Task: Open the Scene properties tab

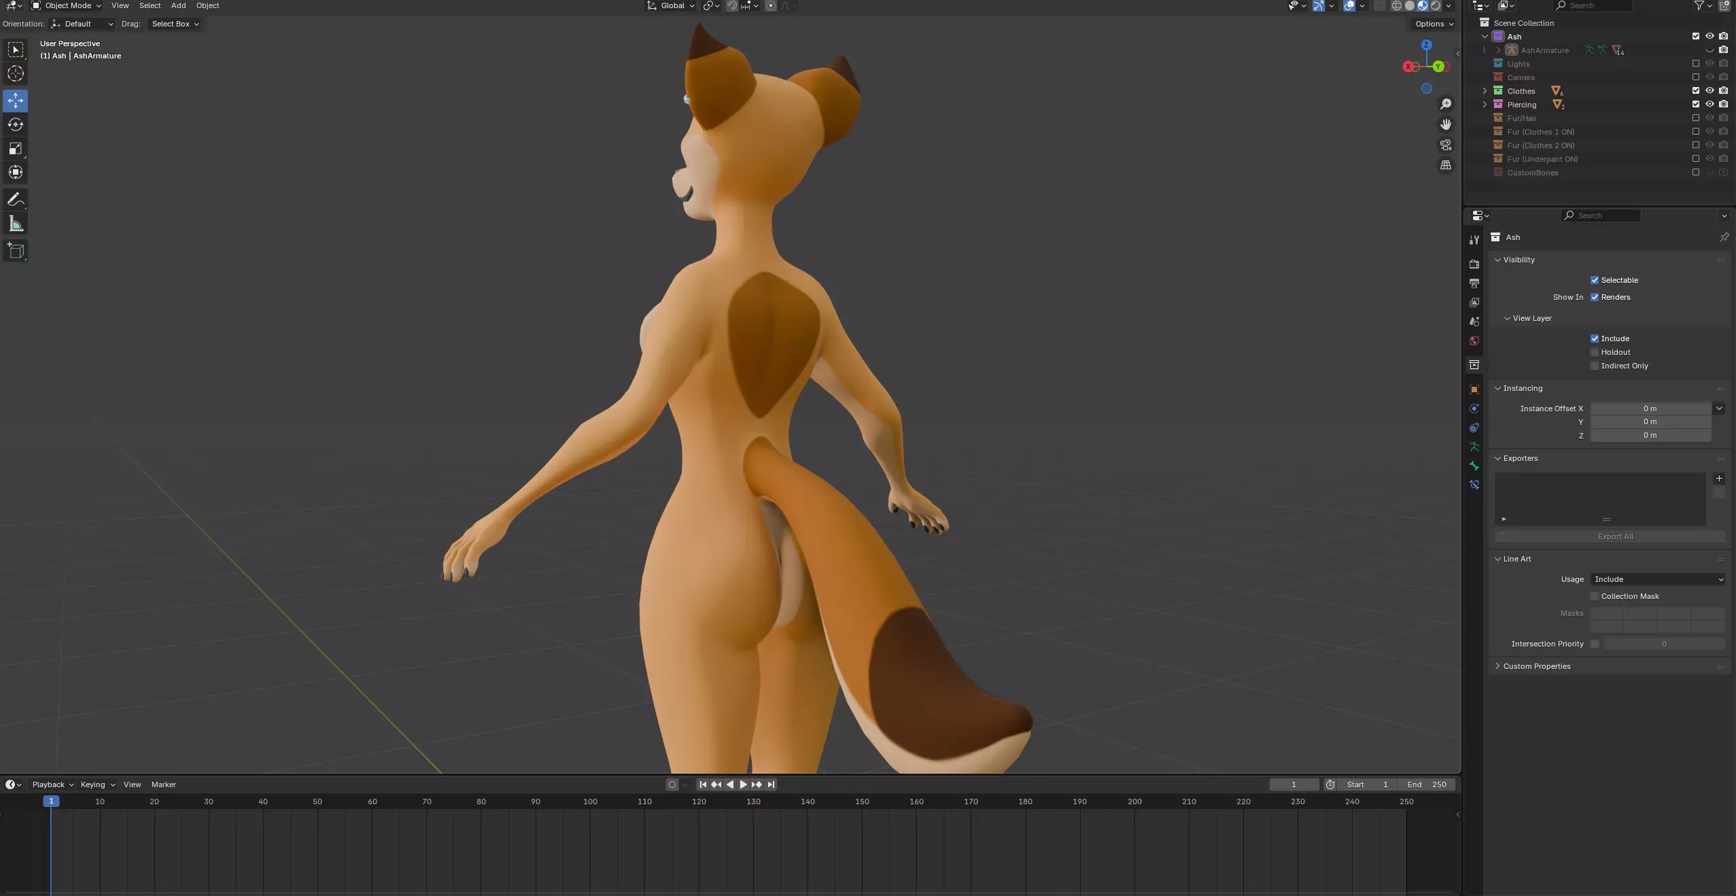Action: [1474, 321]
